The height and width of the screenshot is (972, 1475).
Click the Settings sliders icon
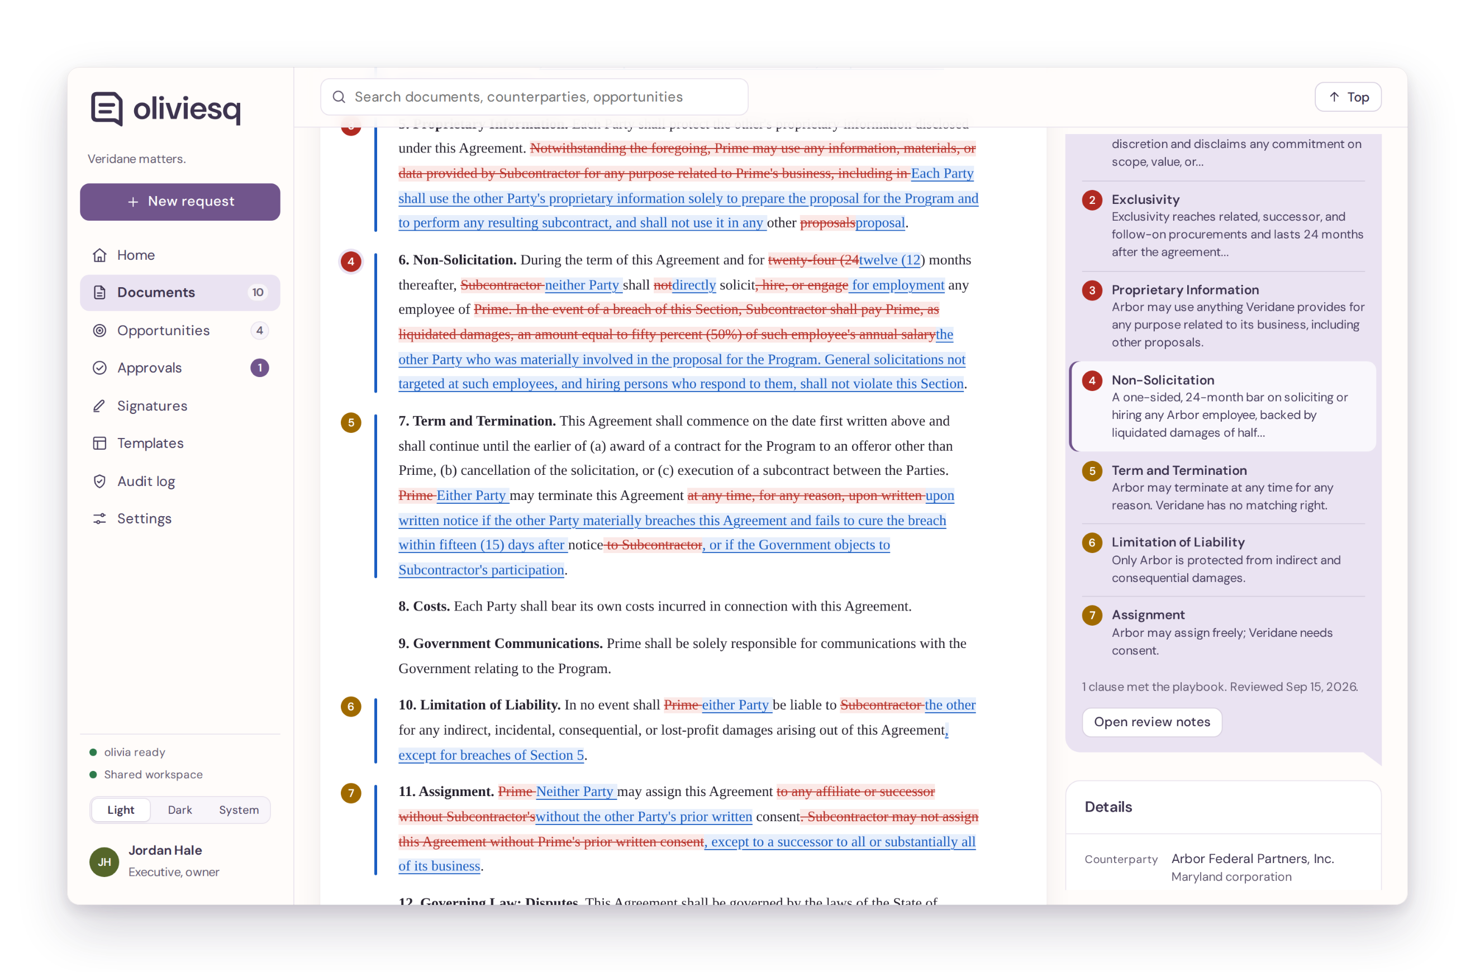coord(99,519)
